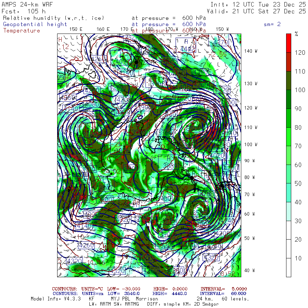Click the Relative humidity legend text
The width and height of the screenshot is (308, 308).
(53, 18)
